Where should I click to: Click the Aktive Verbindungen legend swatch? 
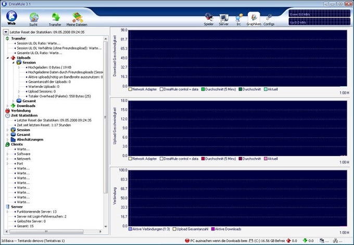[x=130, y=229]
